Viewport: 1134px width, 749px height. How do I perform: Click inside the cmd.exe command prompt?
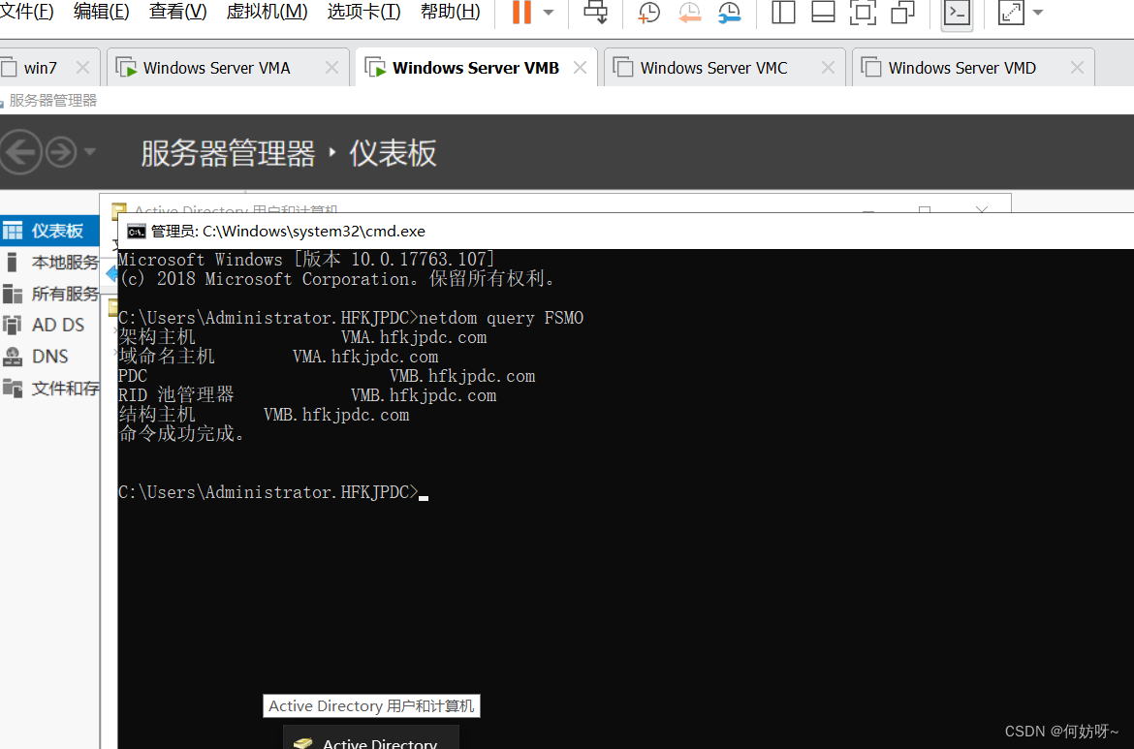[620, 581]
